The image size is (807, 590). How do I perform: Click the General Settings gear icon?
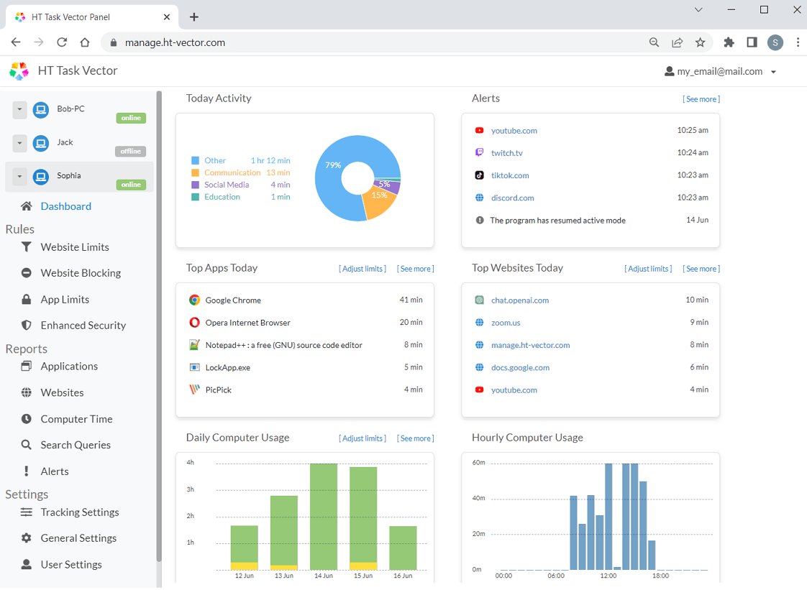tap(27, 538)
